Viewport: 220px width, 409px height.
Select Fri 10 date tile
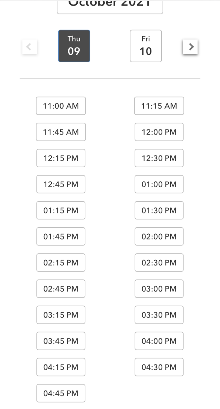146,46
